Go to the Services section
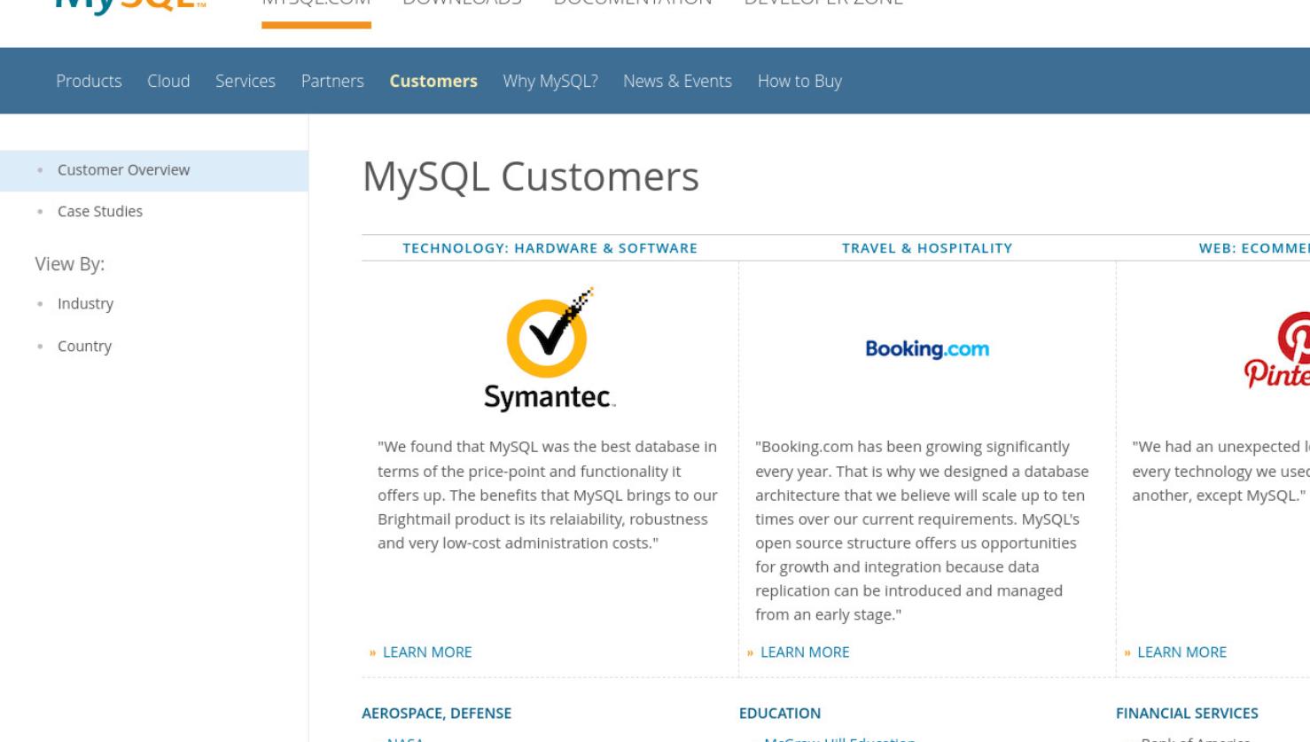The width and height of the screenshot is (1310, 742). click(x=246, y=81)
